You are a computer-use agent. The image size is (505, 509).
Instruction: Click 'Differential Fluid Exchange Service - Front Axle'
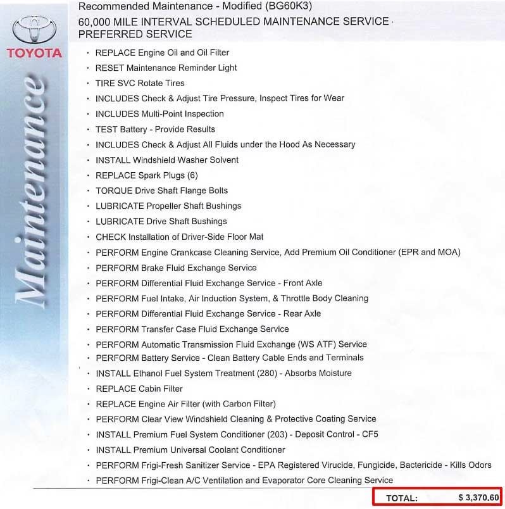pos(232,283)
